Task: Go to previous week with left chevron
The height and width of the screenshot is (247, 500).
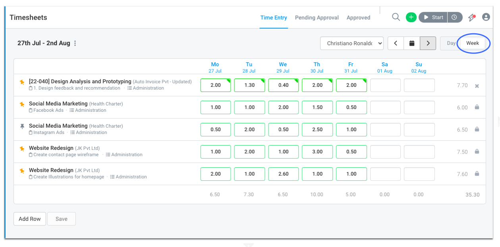Action: [396, 43]
